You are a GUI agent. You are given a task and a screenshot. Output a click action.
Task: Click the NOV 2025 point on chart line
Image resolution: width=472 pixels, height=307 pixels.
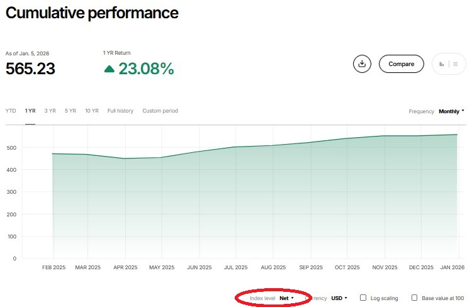pos(385,136)
